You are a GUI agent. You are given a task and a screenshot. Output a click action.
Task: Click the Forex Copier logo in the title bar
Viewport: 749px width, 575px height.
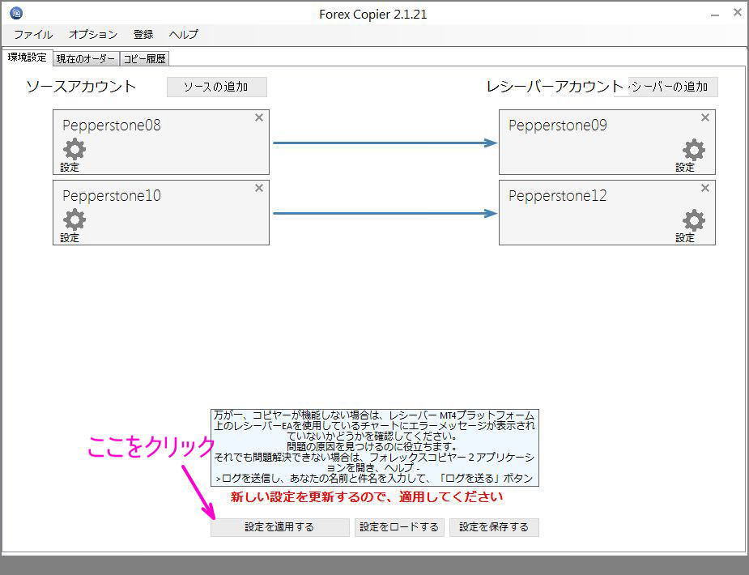[x=14, y=12]
